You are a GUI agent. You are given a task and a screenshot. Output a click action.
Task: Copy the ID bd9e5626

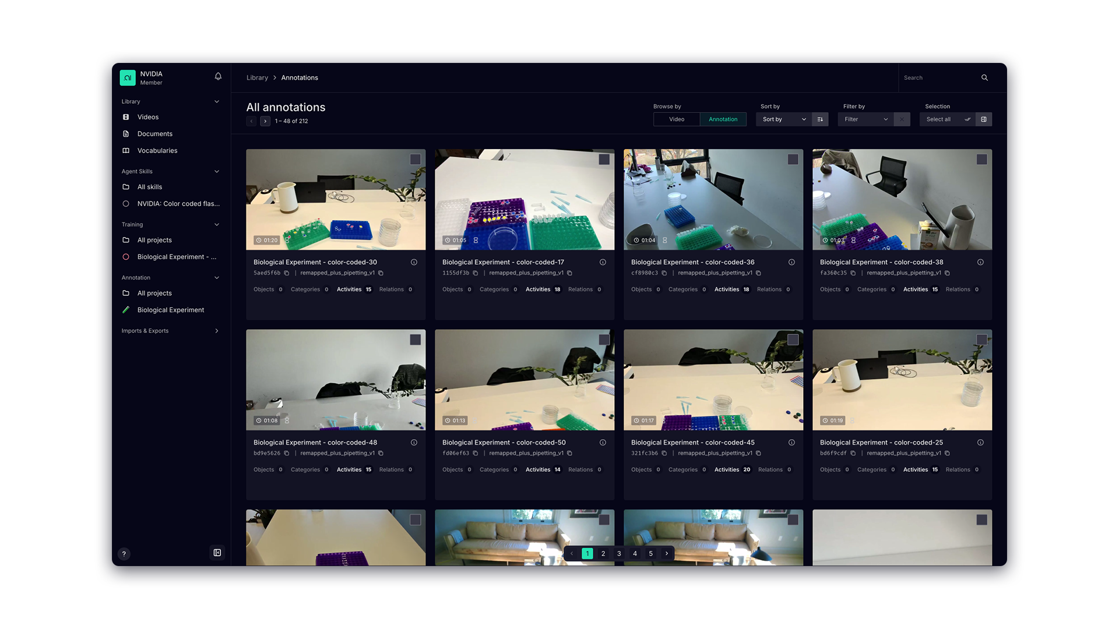[x=287, y=453]
